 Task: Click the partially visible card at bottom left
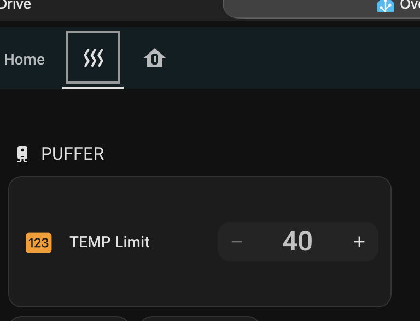(68, 318)
